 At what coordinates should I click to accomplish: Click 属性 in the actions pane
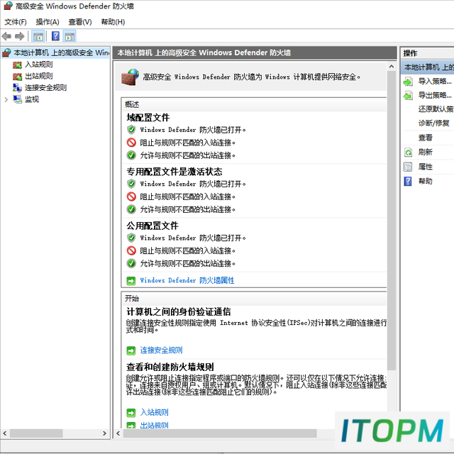click(426, 167)
